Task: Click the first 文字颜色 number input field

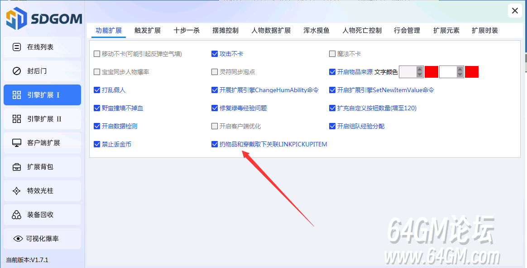Action: click(x=407, y=72)
